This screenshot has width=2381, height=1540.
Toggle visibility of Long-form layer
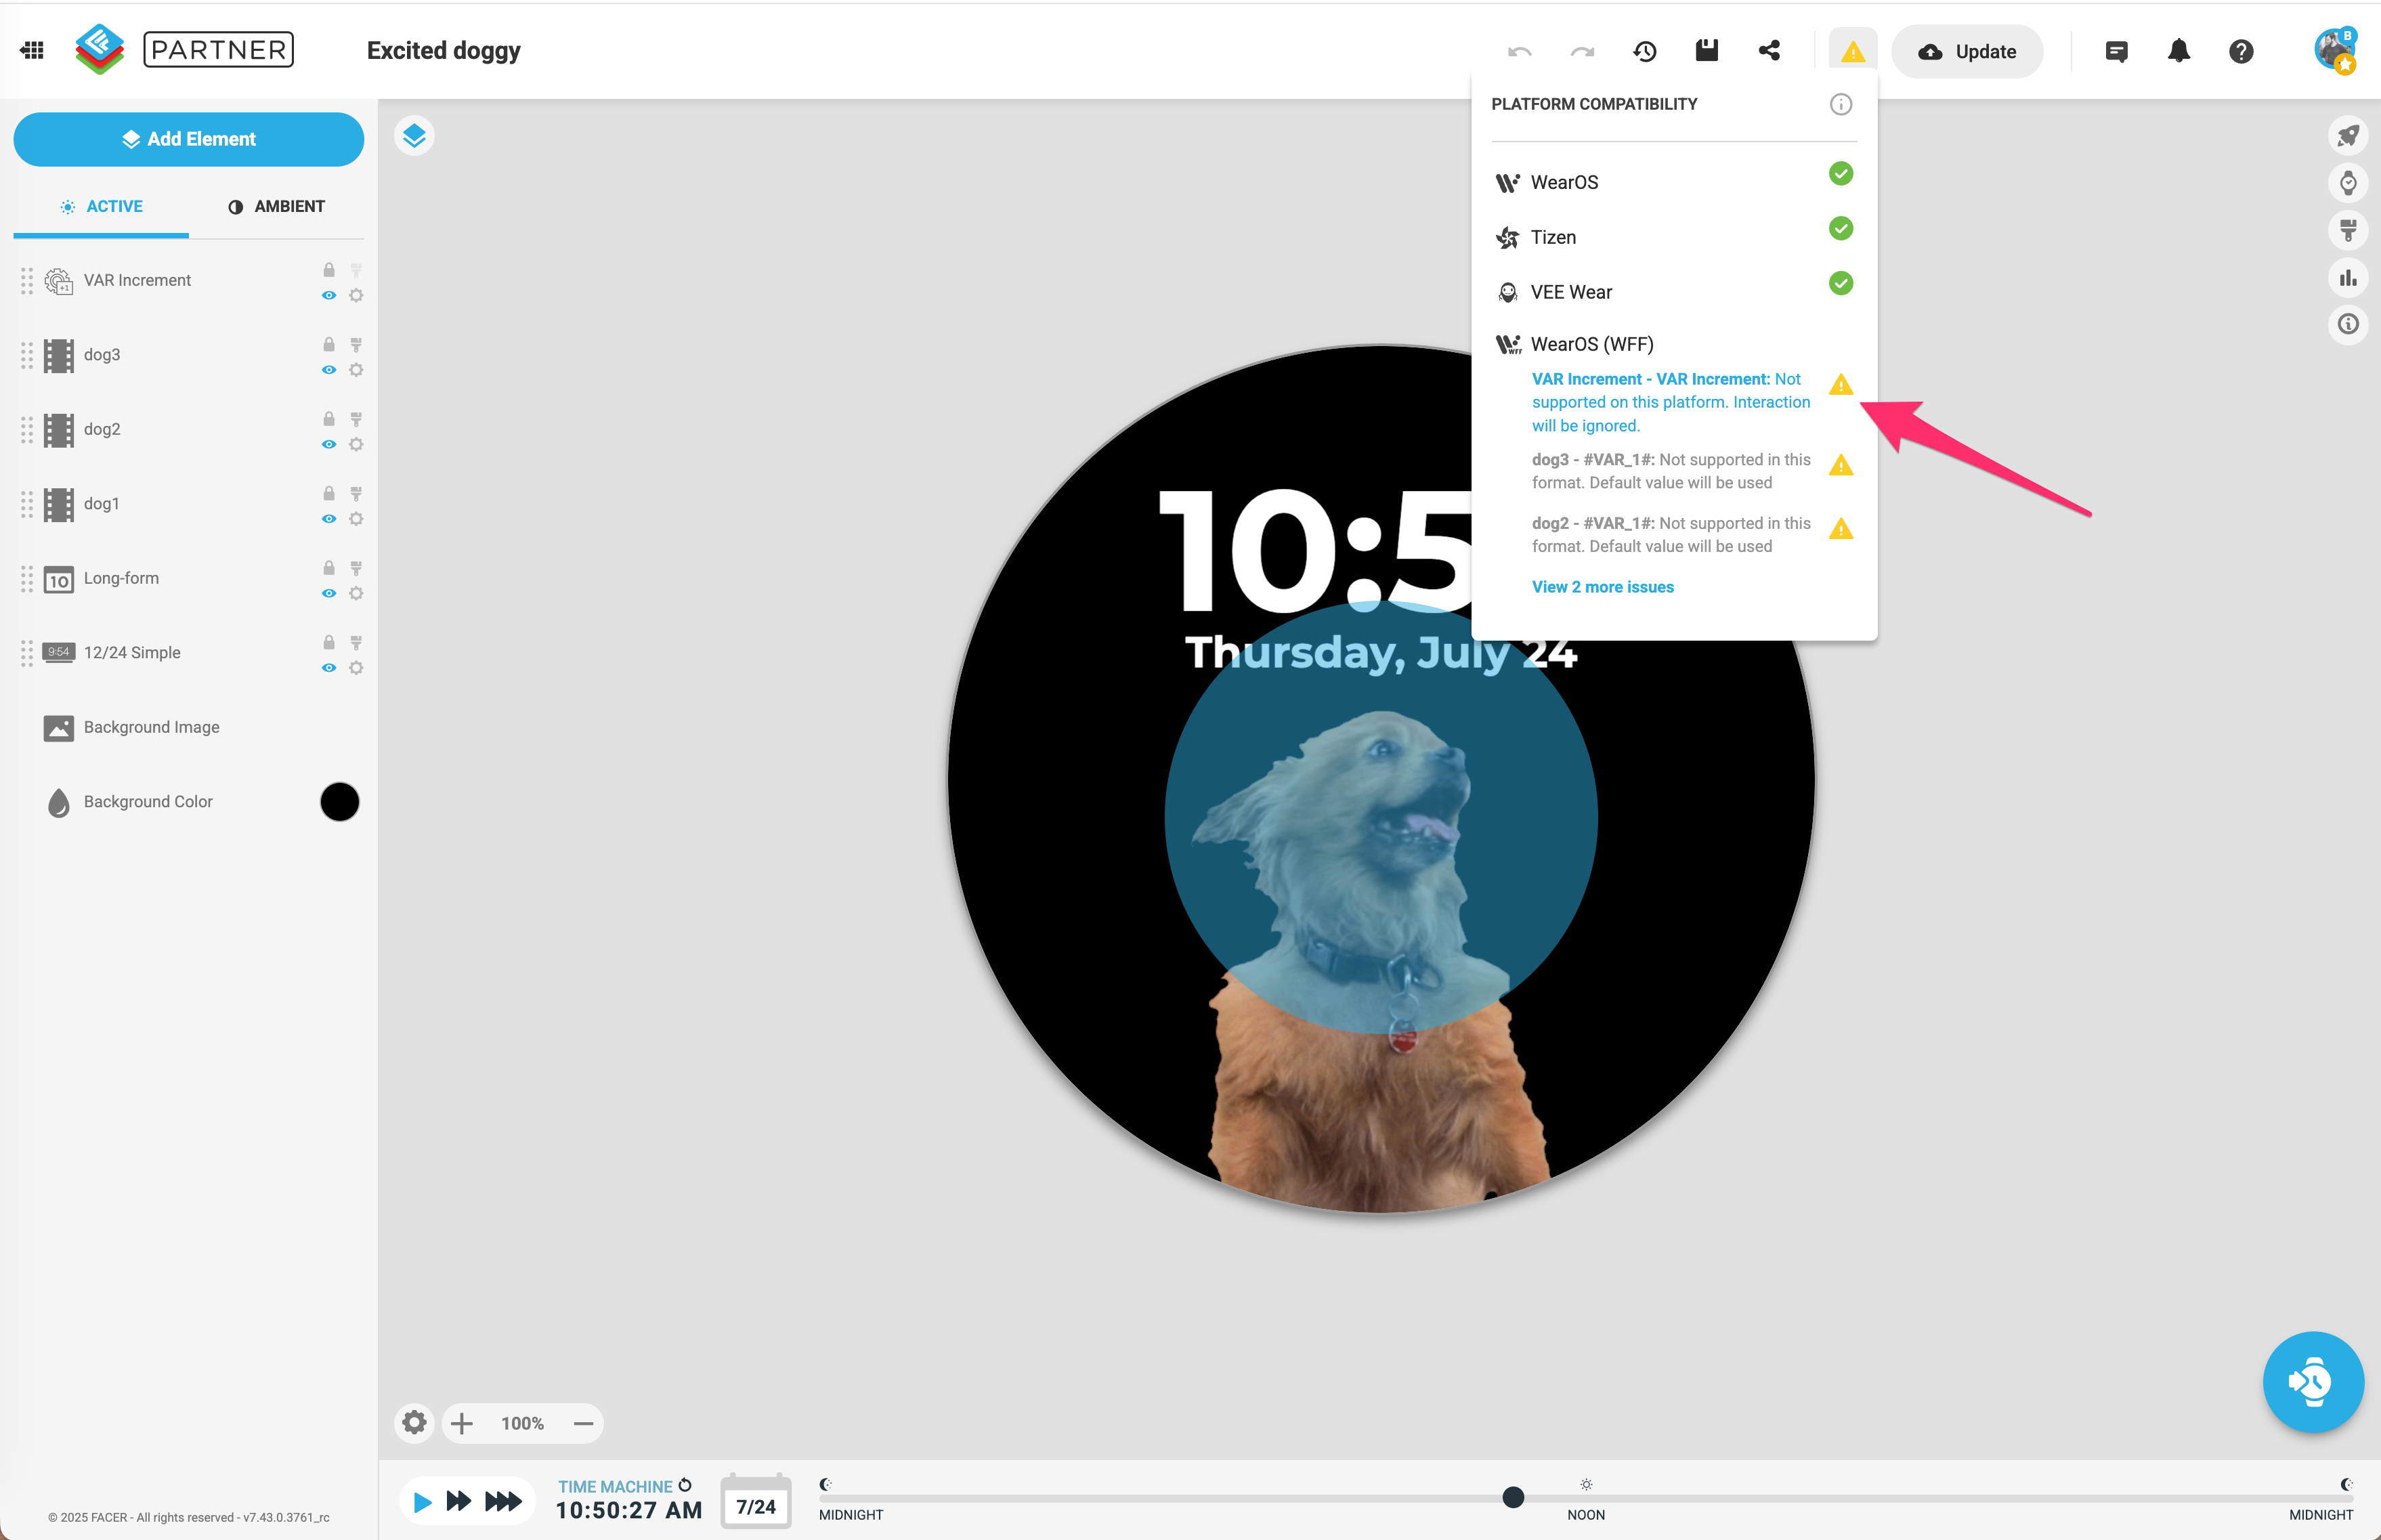329,593
